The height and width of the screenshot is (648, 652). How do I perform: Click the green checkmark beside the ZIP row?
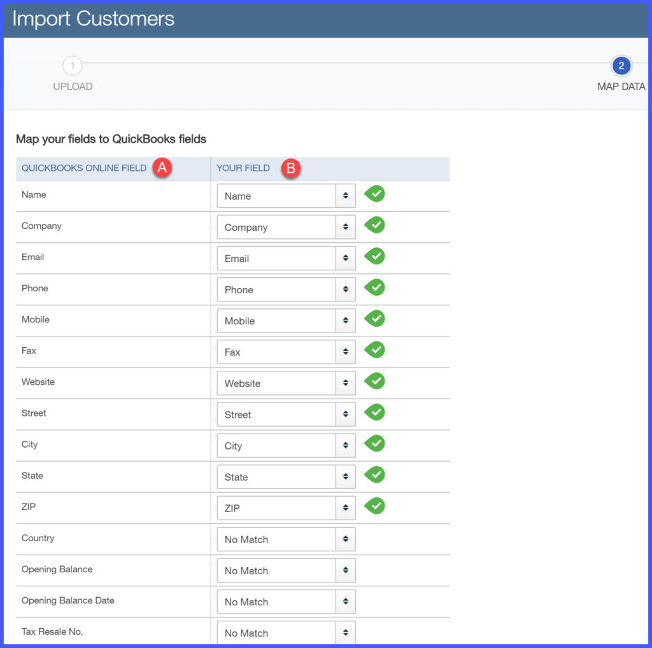tap(374, 506)
